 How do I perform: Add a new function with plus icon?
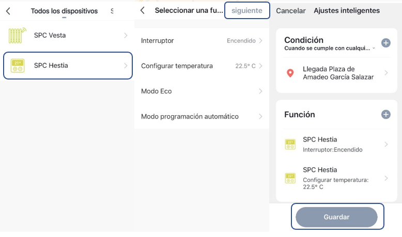385,114
